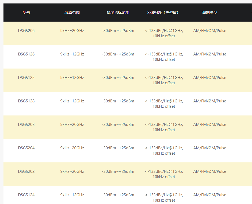Select model DSG5202 cell
The image size is (252, 204).
pos(26,171)
